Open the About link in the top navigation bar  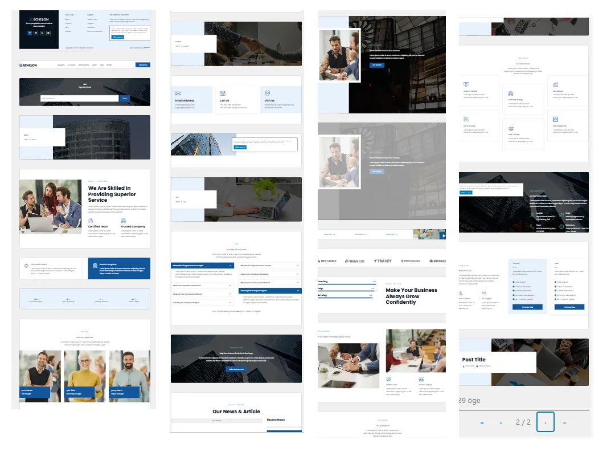click(x=61, y=65)
